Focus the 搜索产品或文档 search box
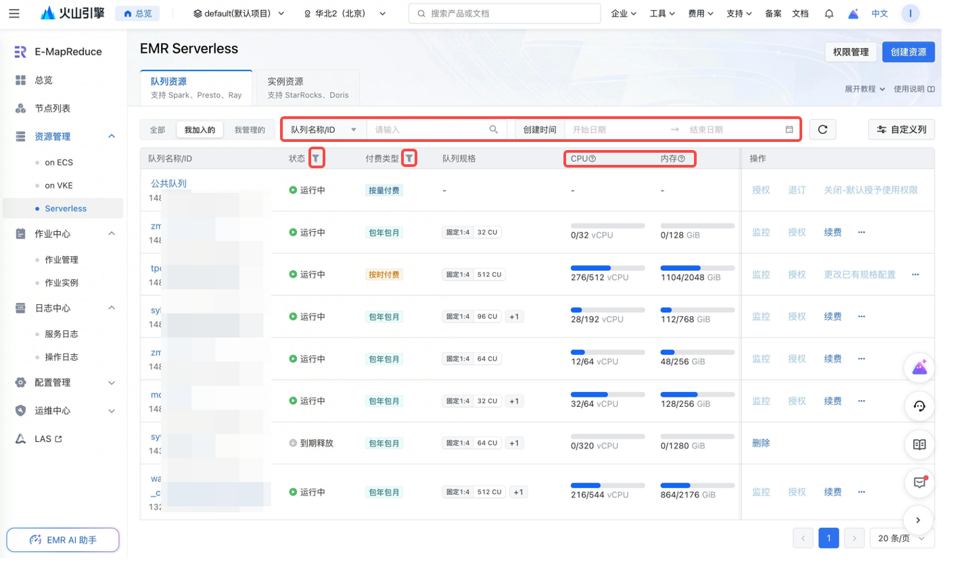This screenshot has width=974, height=565. point(505,14)
